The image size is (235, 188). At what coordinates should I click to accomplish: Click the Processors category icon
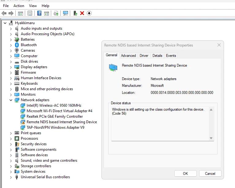coord(17,138)
